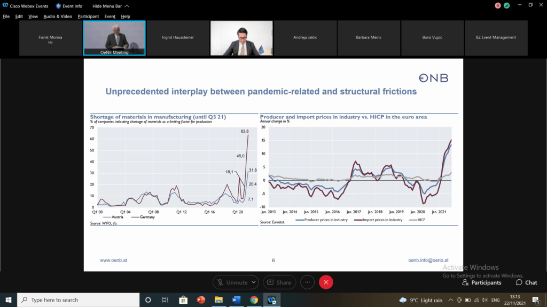
Task: Open File Explorer from taskbar
Action: pos(218,300)
